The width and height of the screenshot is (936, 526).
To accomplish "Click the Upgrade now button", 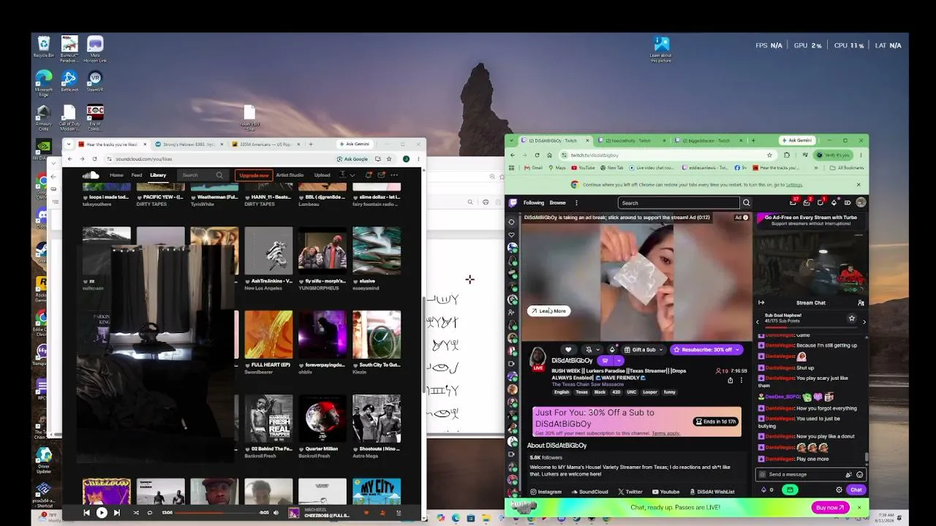I will pyautogui.click(x=254, y=175).
